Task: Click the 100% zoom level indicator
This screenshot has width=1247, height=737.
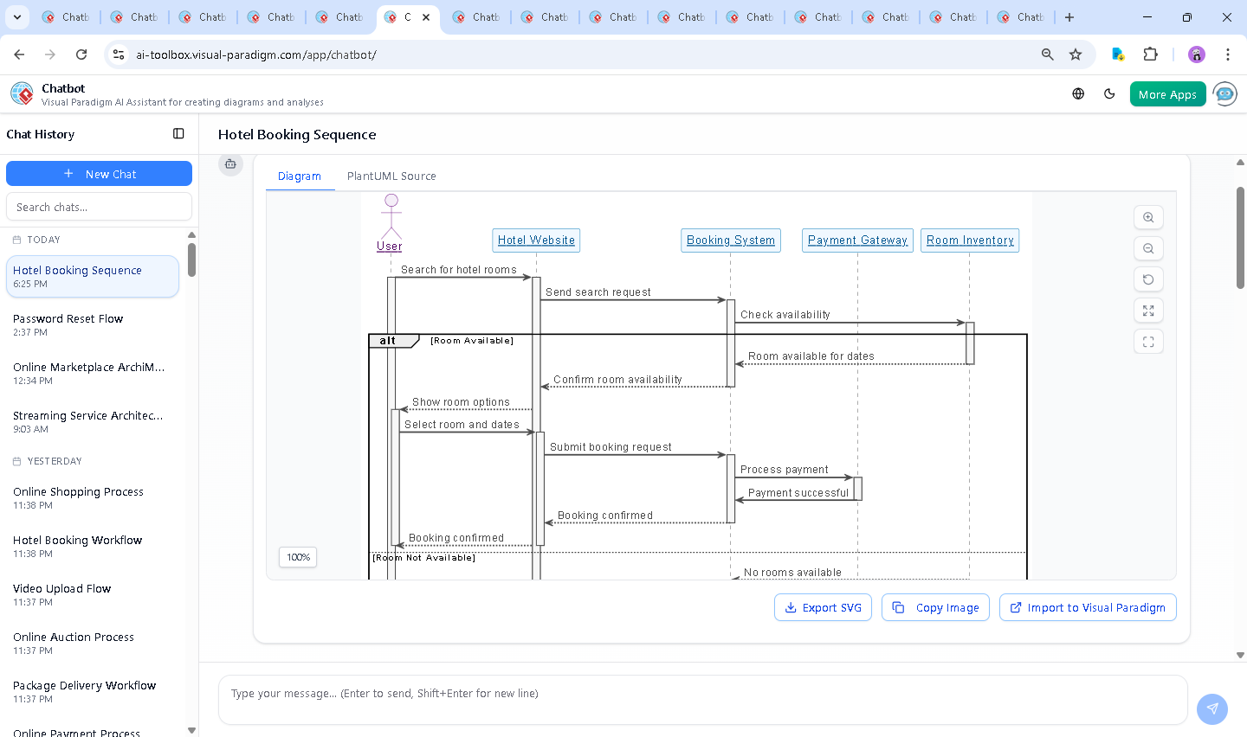Action: [298, 557]
